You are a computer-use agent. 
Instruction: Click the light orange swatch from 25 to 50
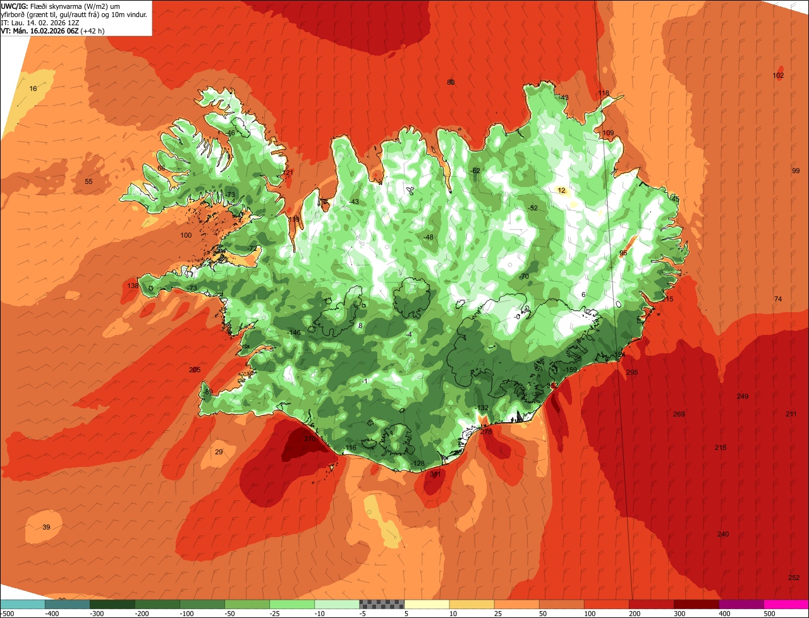tap(516, 604)
